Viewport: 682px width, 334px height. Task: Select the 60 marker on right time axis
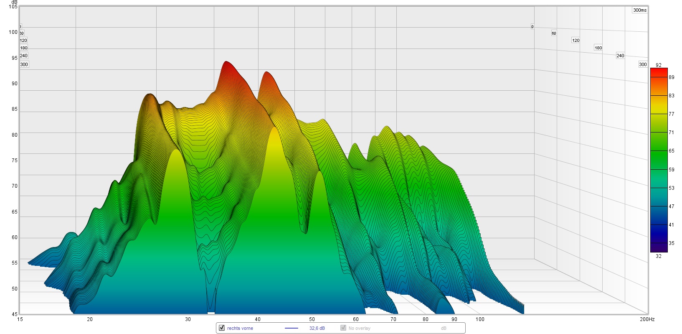[554, 33]
